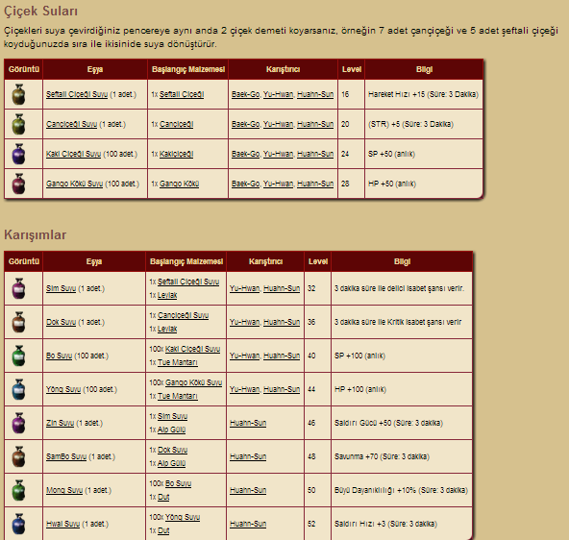Open Tue Mantarı ingredient in the Yöng Suyu row
The image size is (569, 540).
coord(178,396)
